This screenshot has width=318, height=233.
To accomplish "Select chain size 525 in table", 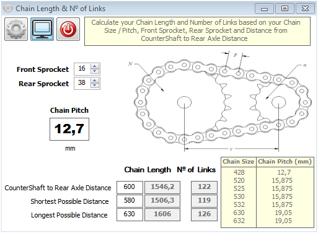I will [x=239, y=188].
